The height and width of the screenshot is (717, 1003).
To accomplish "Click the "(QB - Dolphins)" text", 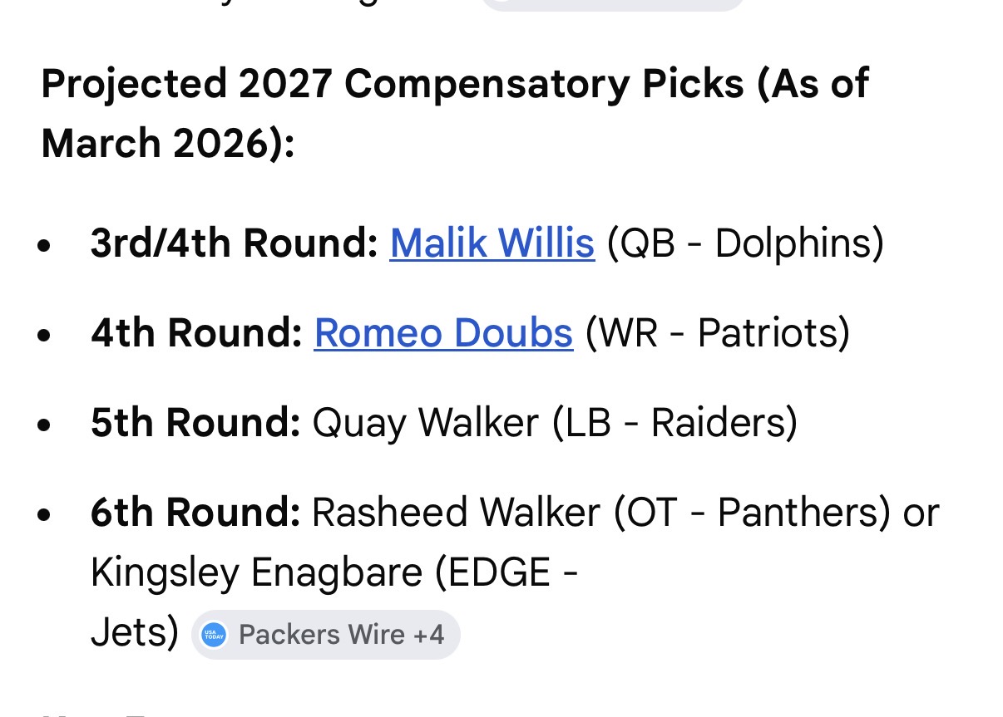I will (745, 243).
